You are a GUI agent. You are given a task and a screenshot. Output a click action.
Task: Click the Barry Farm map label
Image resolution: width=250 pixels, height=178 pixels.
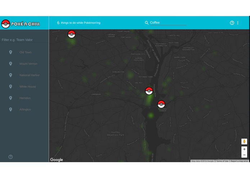[x=180, y=57]
